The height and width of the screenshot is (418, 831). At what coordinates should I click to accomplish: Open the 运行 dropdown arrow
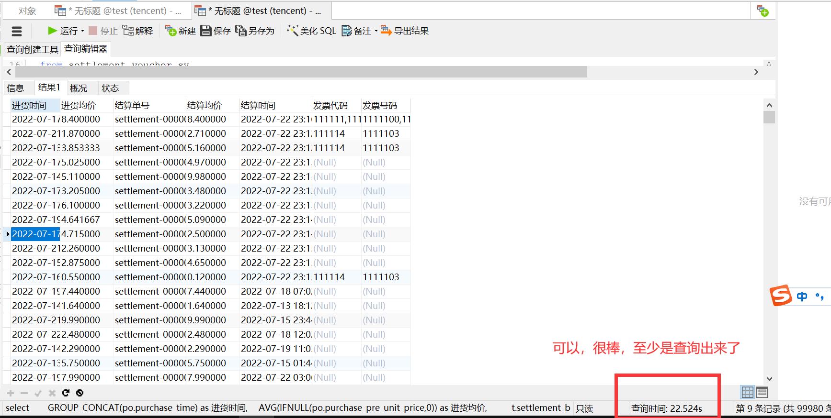(x=83, y=31)
